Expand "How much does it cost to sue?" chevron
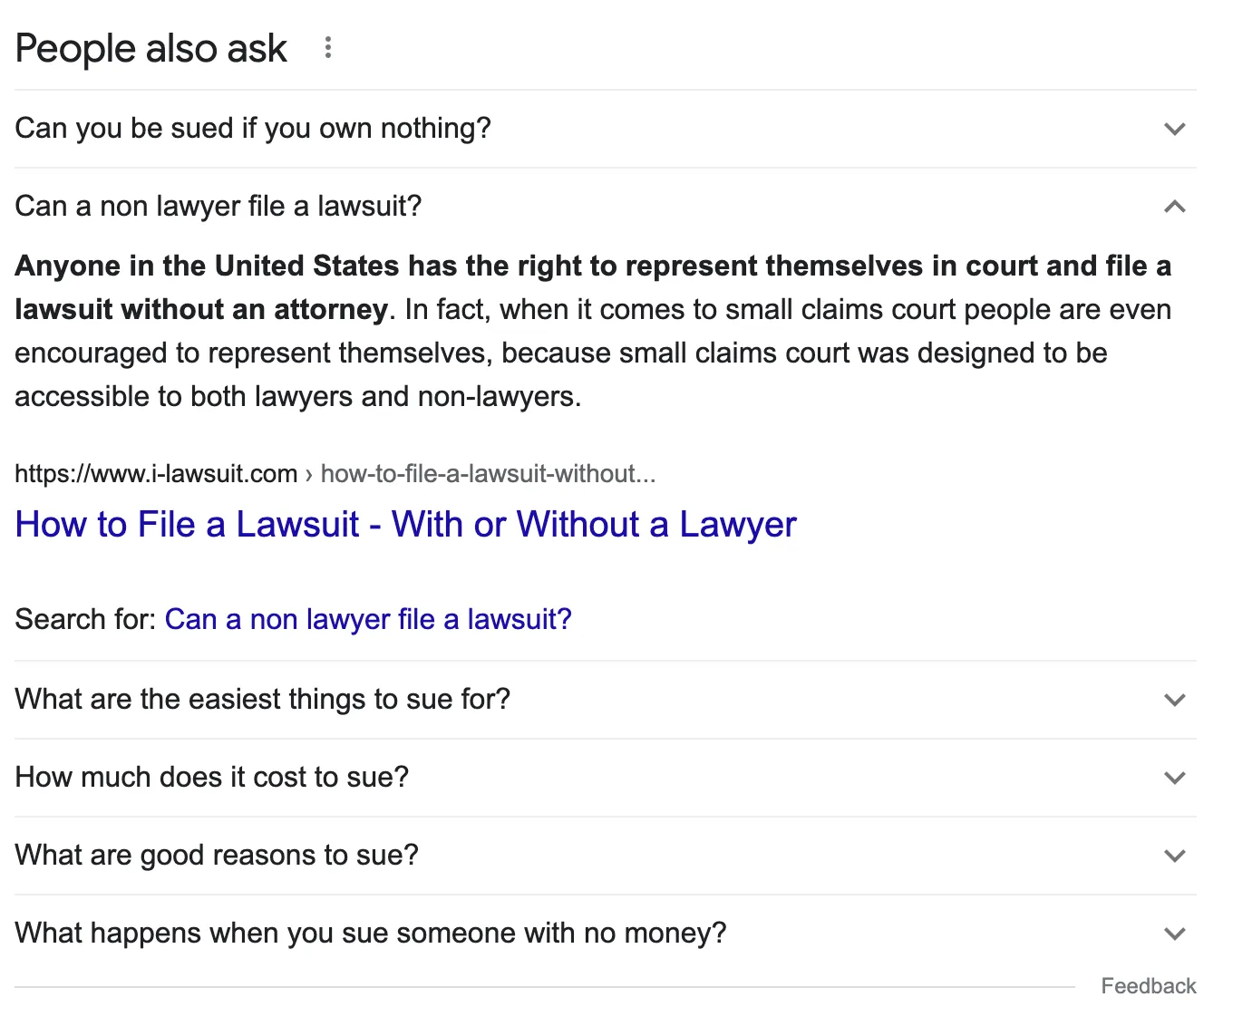 (1174, 778)
